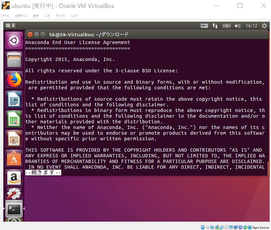Click the optical disc icon in VirtualBox status bar

coord(207,227)
